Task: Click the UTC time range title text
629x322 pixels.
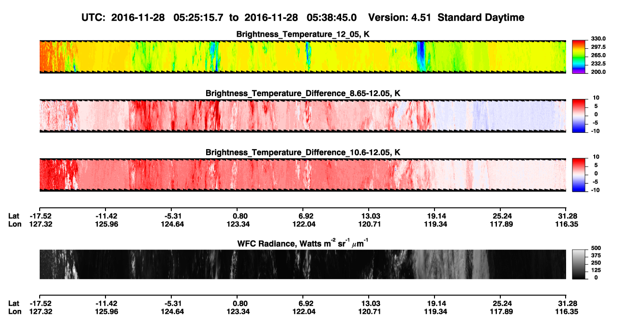Action: [303, 17]
